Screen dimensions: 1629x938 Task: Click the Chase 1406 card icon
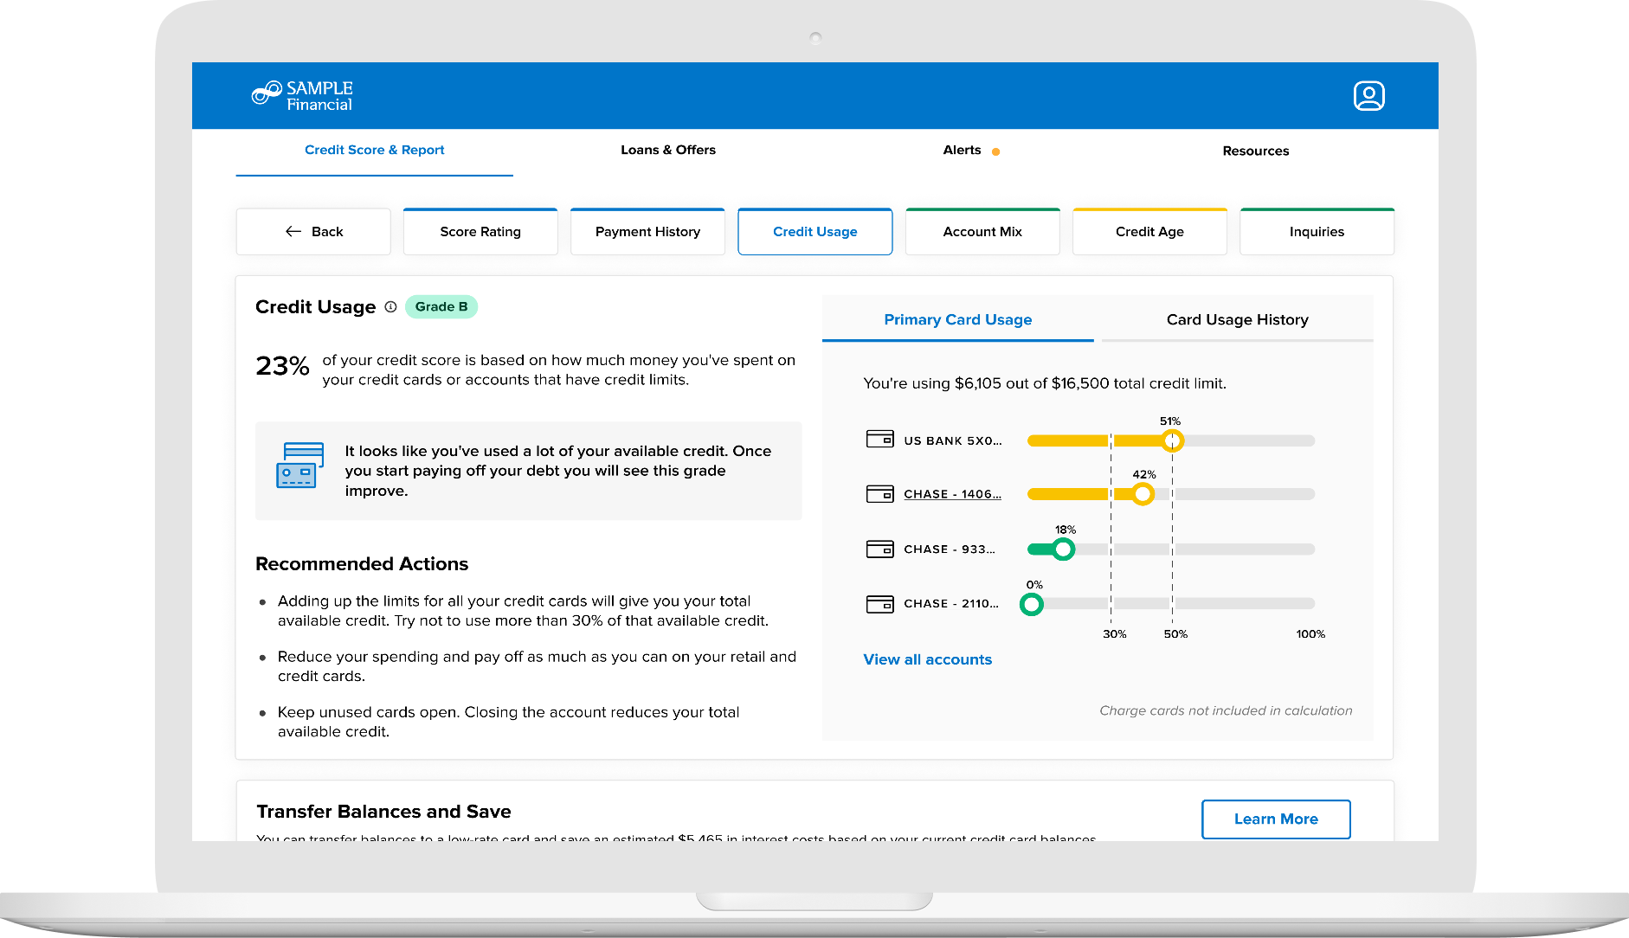[x=879, y=494]
